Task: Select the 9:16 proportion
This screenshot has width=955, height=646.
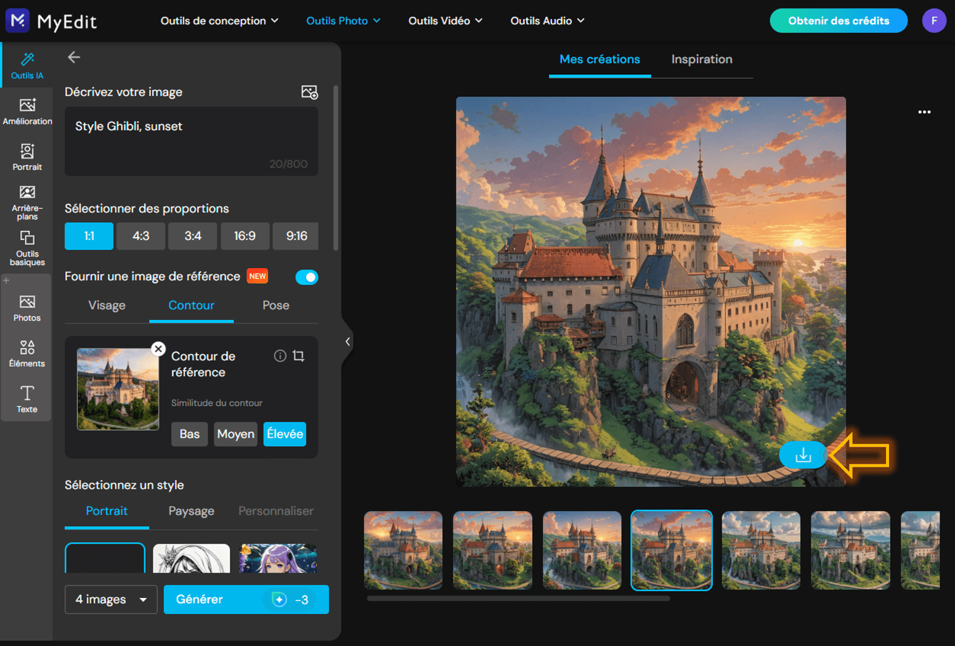Action: coord(296,236)
